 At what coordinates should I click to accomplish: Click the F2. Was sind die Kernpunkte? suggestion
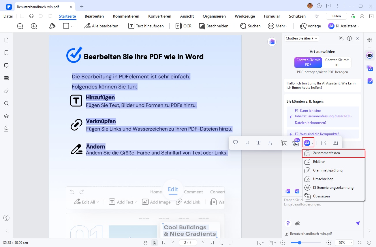(323, 134)
